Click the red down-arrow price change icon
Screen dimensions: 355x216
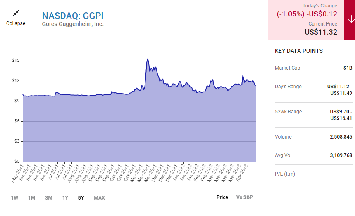351,19
